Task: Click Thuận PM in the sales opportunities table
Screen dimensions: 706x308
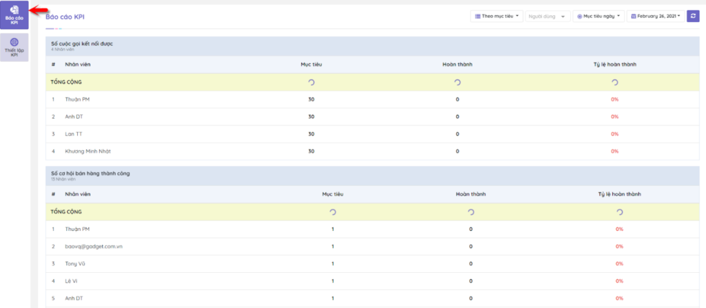Action: coord(77,229)
